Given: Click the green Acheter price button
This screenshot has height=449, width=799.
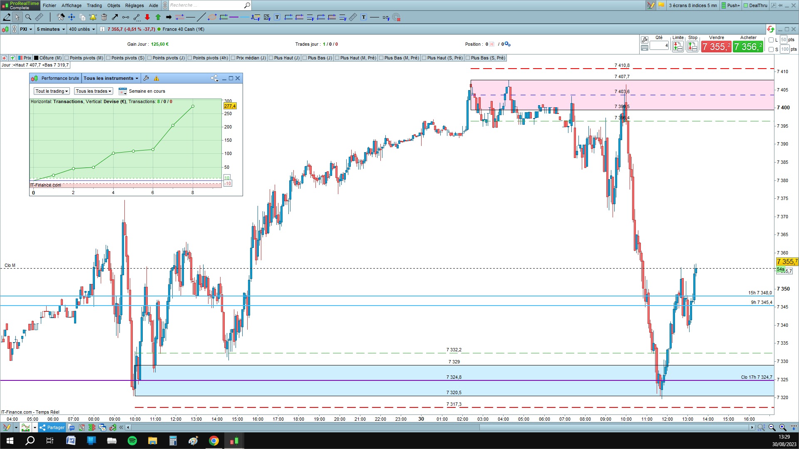Looking at the screenshot, I should pos(748,47).
